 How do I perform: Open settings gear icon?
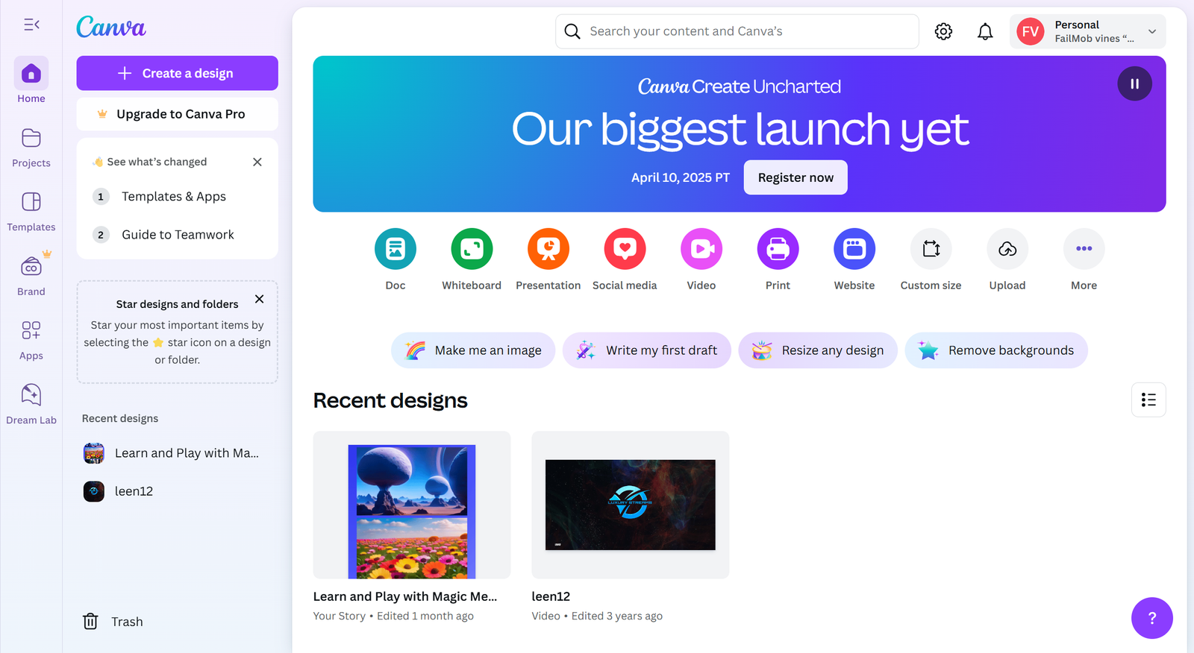943,31
